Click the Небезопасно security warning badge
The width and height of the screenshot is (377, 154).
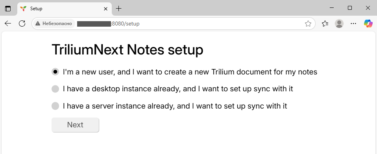pos(54,24)
